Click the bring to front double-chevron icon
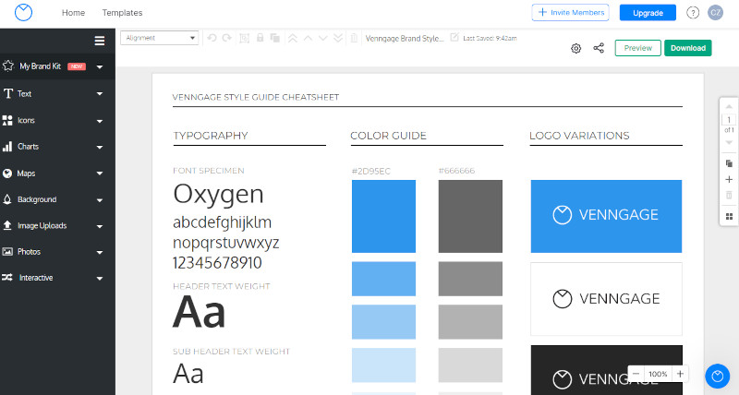Image resolution: width=739 pixels, height=395 pixels. click(x=293, y=38)
